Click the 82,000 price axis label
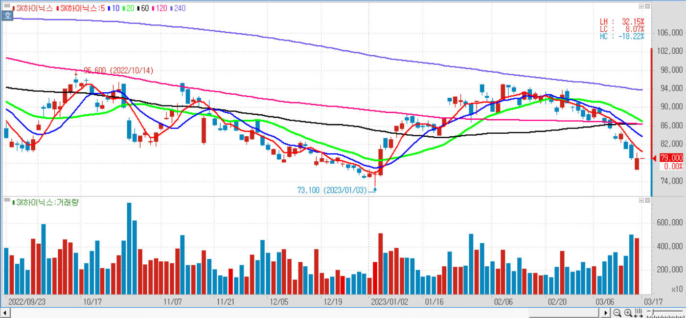The height and width of the screenshot is (318, 686). click(672, 144)
